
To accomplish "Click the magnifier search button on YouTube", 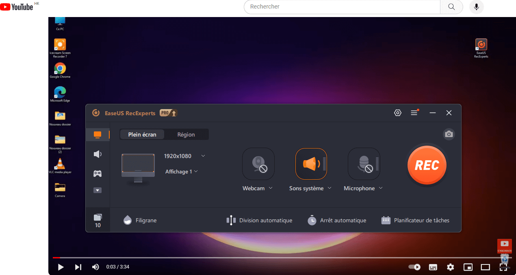I will (x=451, y=7).
